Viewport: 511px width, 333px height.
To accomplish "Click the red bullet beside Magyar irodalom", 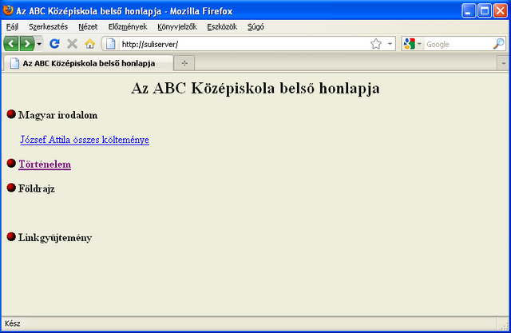I will (11, 115).
